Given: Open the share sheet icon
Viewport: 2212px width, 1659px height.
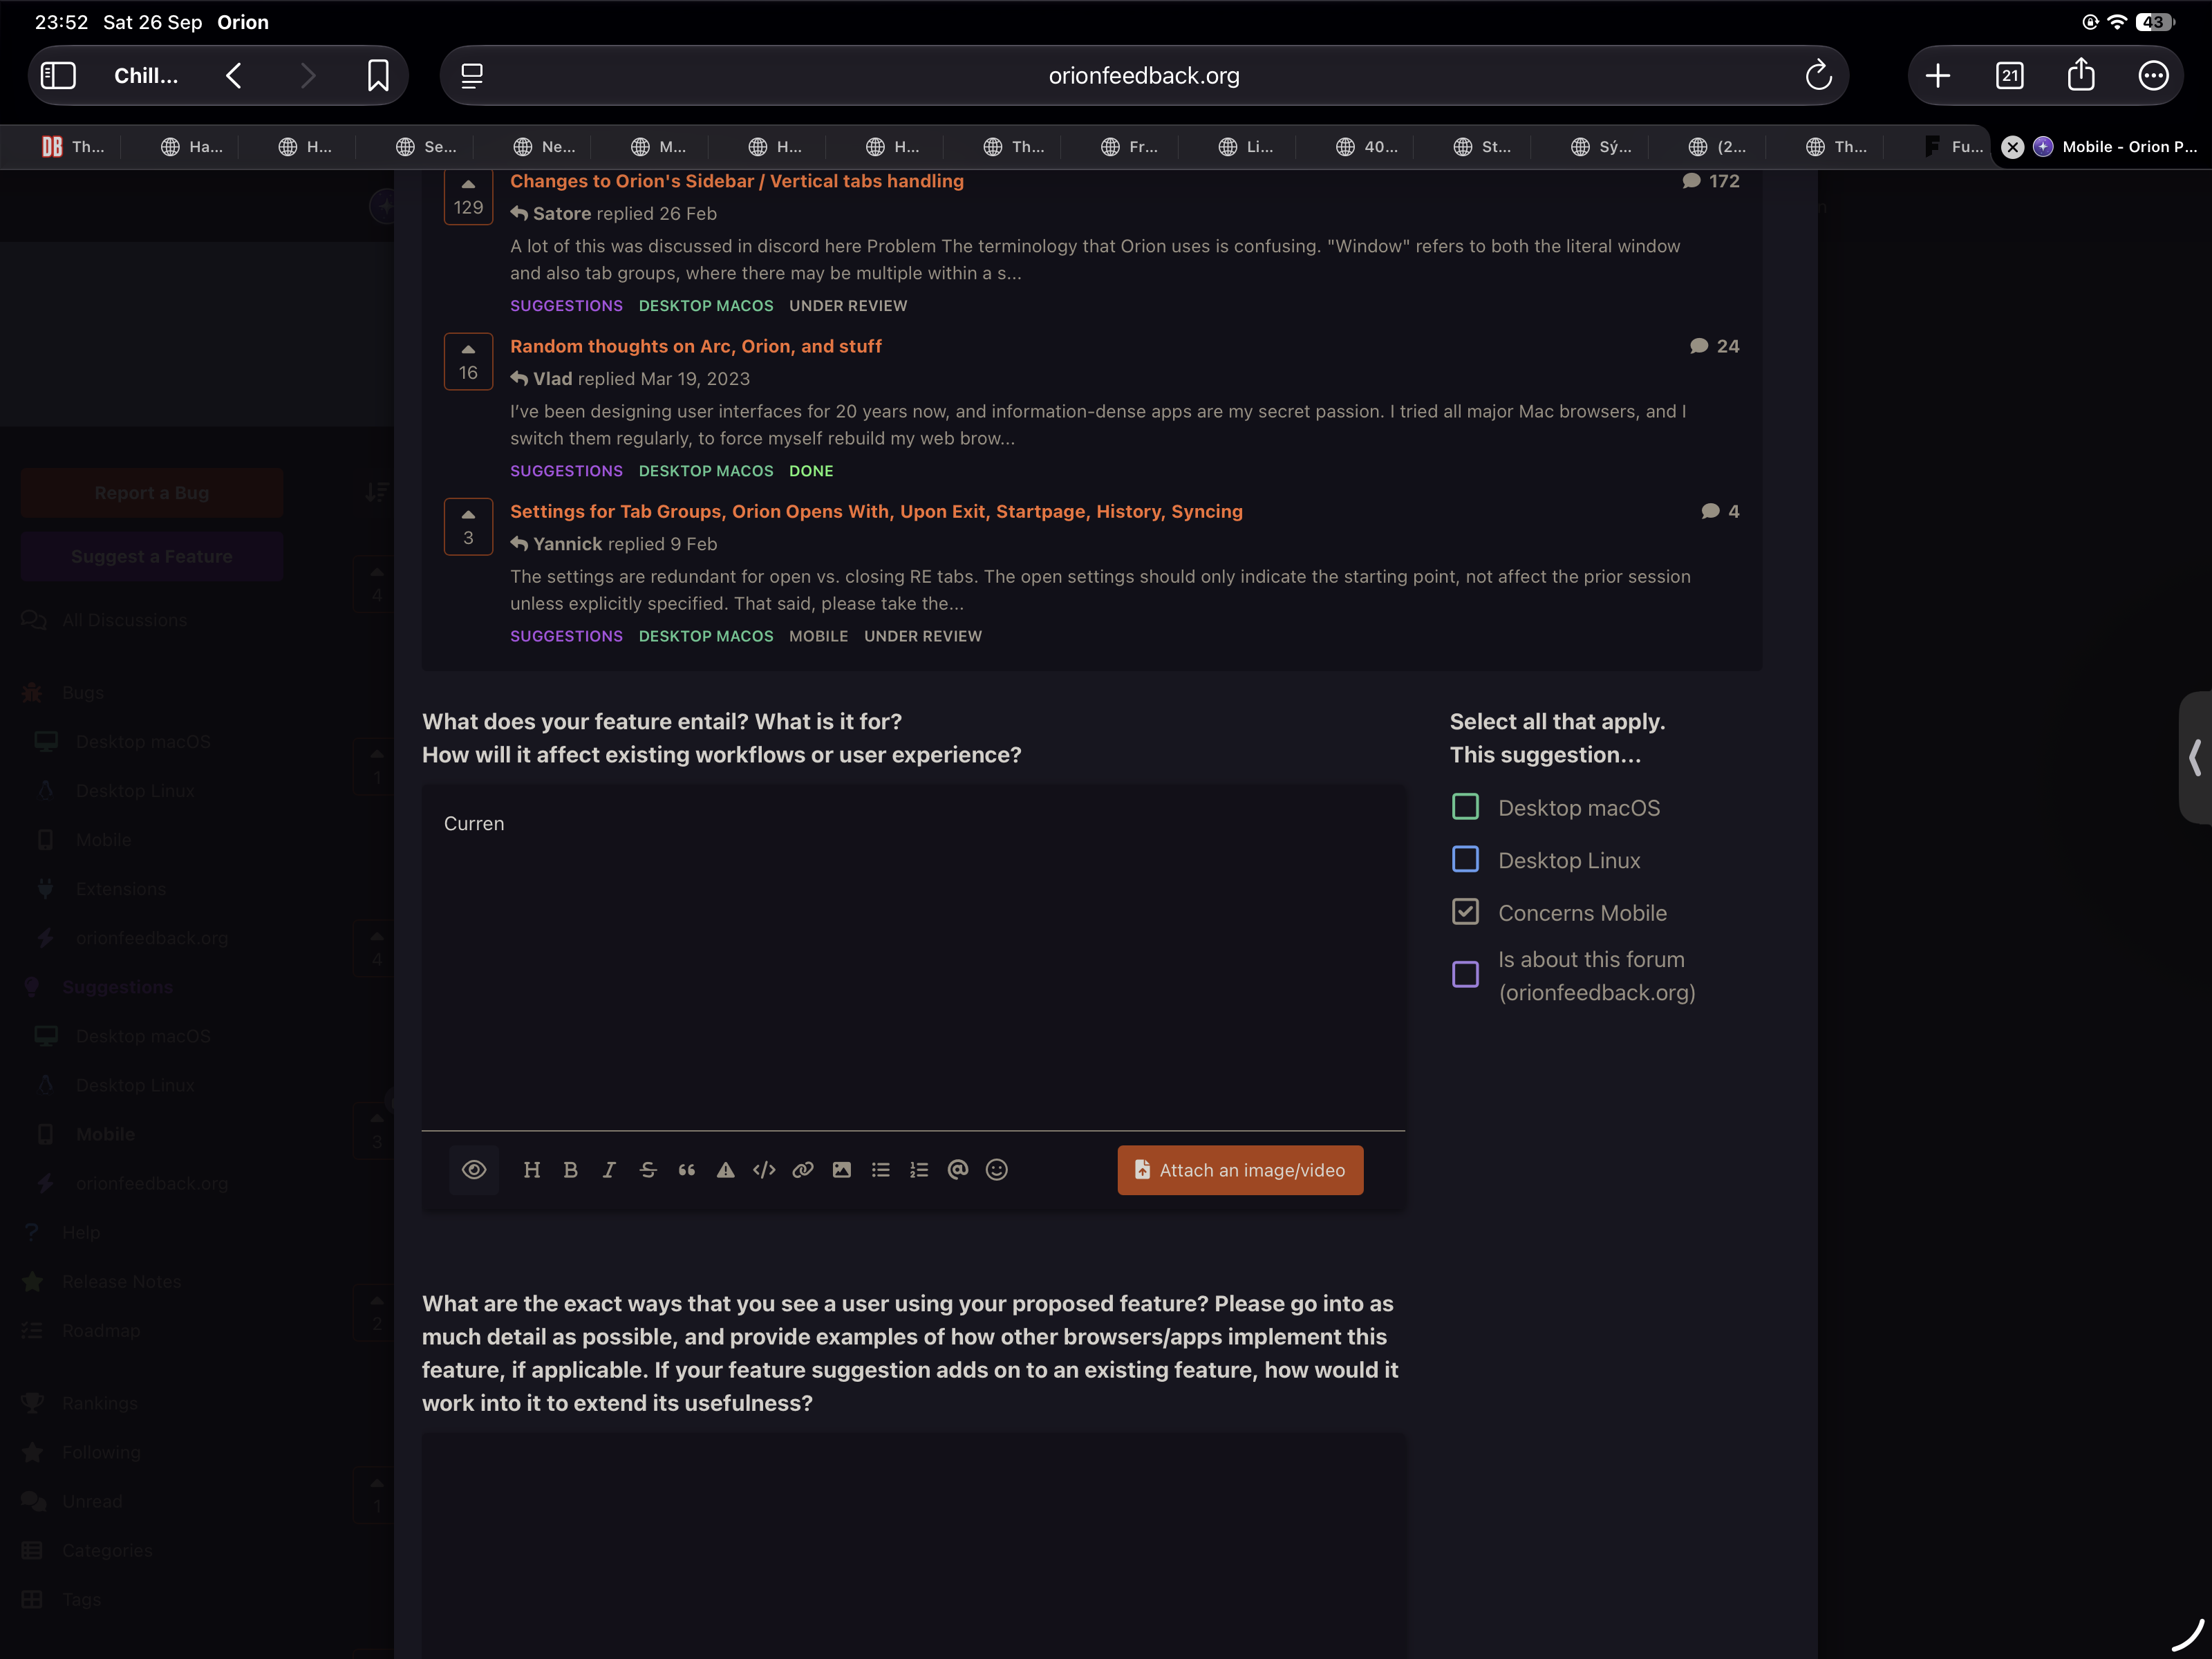Looking at the screenshot, I should coord(2081,75).
